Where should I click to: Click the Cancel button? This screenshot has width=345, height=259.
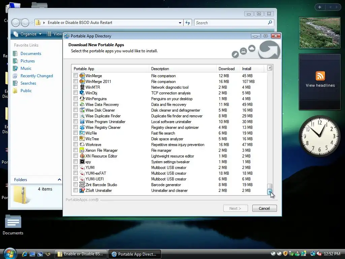264,208
